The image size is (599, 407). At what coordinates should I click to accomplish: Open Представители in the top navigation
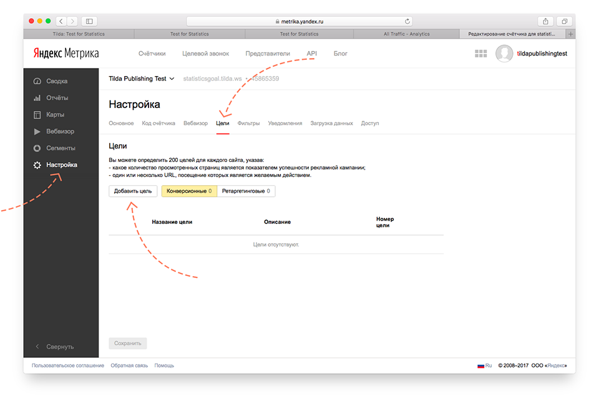click(268, 54)
